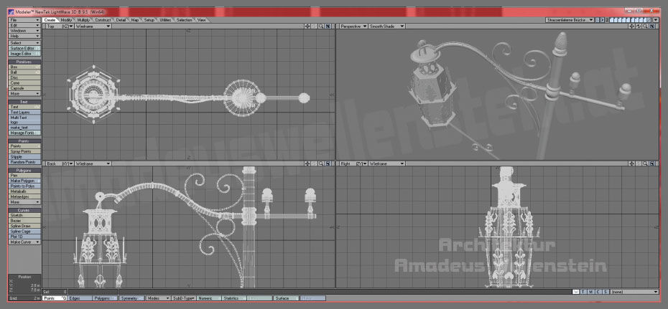Switch to the Create tab
This screenshot has height=309, width=668.
[x=50, y=20]
